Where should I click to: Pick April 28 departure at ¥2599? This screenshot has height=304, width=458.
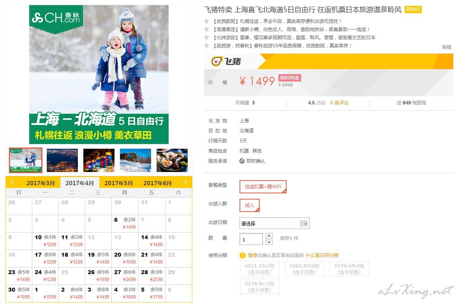pos(151,276)
